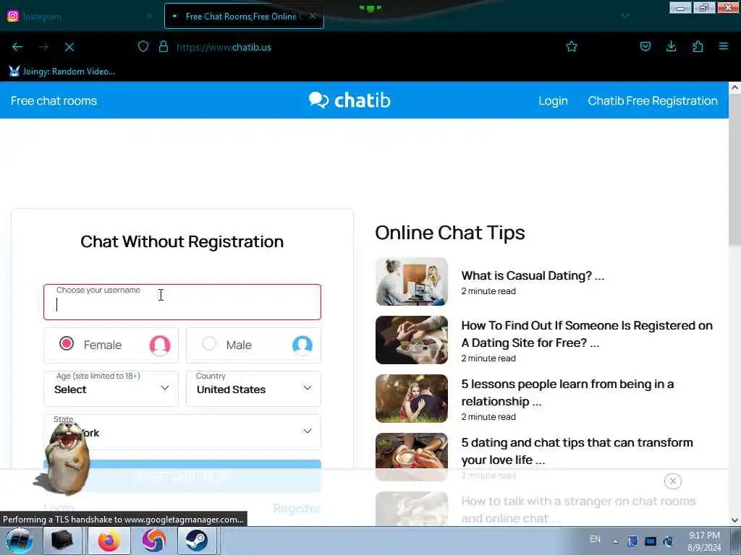
Task: Click the Online Chat Tips heading
Action: [x=450, y=233]
